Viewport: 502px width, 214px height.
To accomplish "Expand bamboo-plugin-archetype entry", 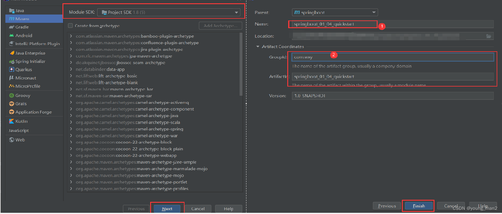I will pyautogui.click(x=71, y=36).
